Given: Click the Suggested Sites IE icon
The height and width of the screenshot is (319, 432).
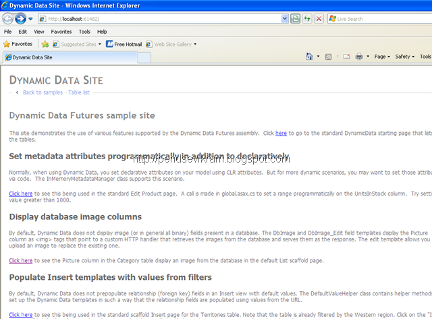Looking at the screenshot, I should coord(55,44).
